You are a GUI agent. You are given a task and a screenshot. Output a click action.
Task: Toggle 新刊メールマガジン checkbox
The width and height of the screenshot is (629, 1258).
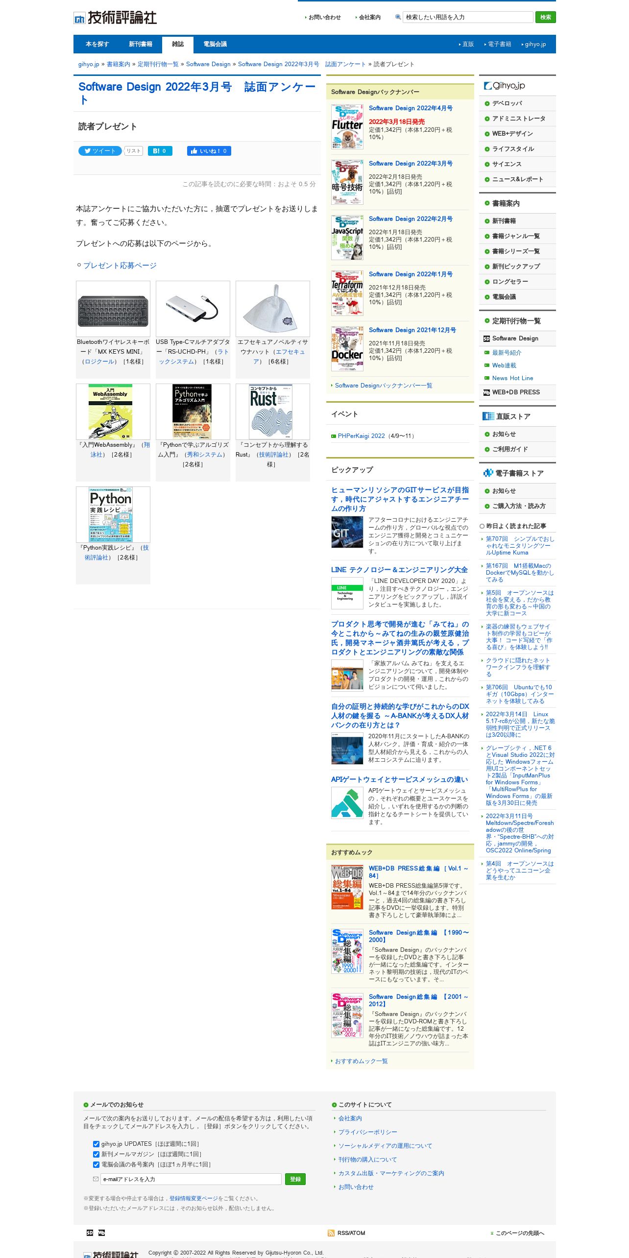(96, 1155)
